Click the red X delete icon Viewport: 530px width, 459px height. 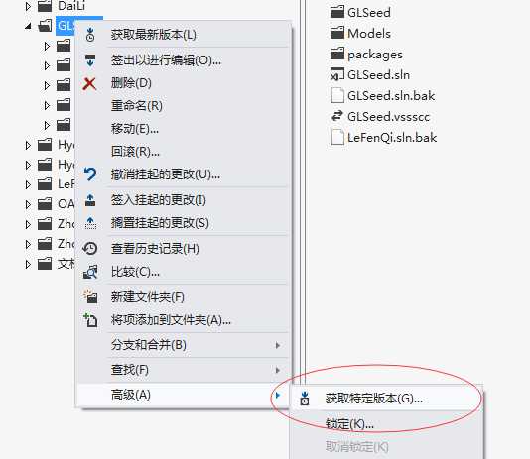tap(89, 83)
